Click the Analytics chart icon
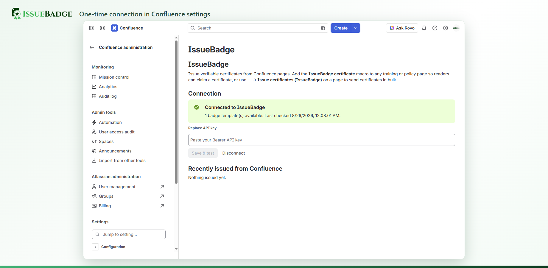Image resolution: width=548 pixels, height=268 pixels. (x=94, y=87)
